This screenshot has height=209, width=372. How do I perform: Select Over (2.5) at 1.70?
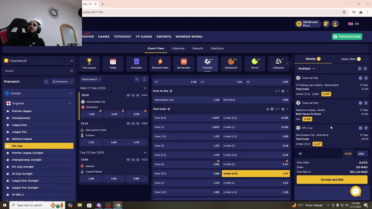[187, 155]
